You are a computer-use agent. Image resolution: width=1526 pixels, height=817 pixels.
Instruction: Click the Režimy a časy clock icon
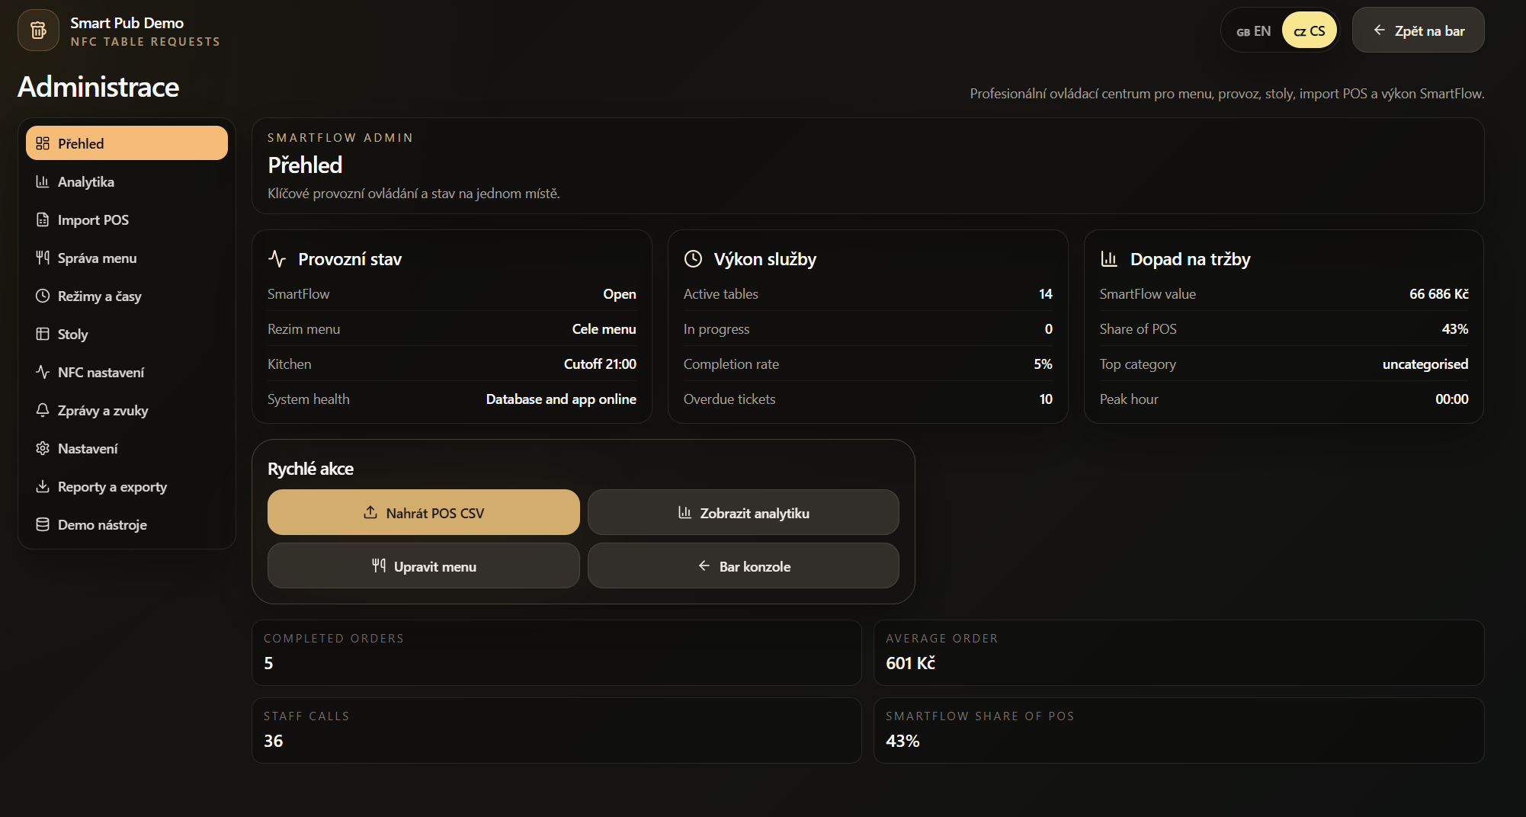[43, 296]
